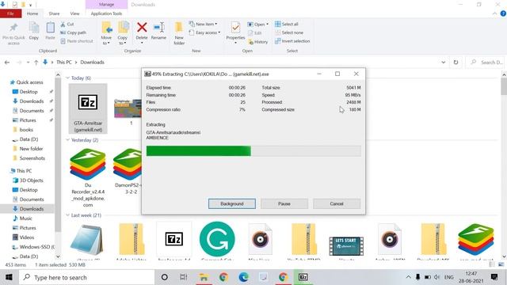Screen dimensions: 507x285
Task: Click the Cut scissors icon
Action: (x=63, y=25)
